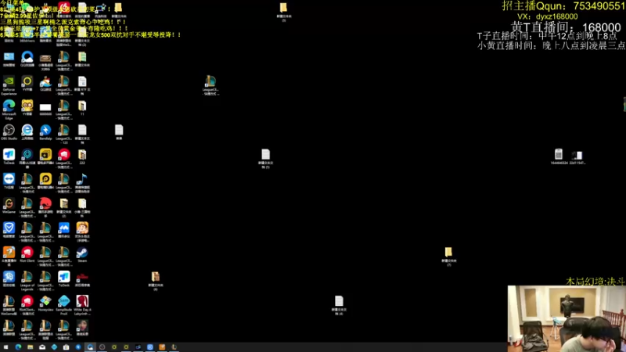Click the orange app icon on taskbar
Viewport: 626px width, 352px height.
coord(162,347)
